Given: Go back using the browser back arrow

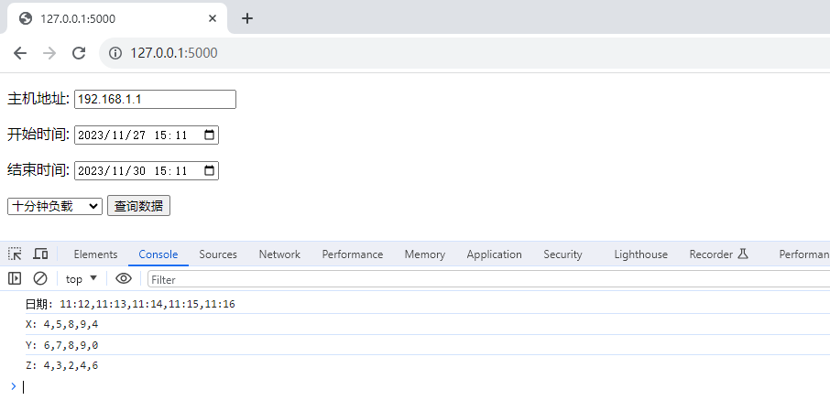Looking at the screenshot, I should 20,53.
